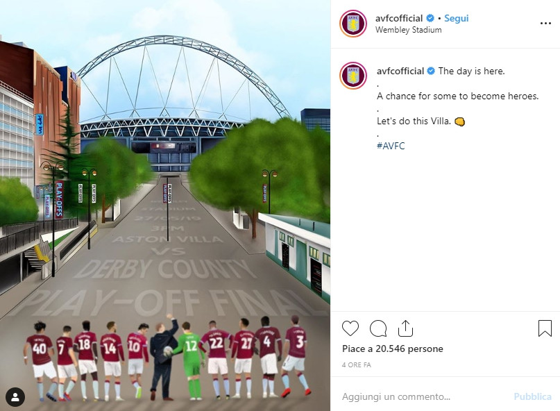Image resolution: width=560 pixels, height=411 pixels.
Task: Open comments via the speech bubble icon
Action: [378, 328]
